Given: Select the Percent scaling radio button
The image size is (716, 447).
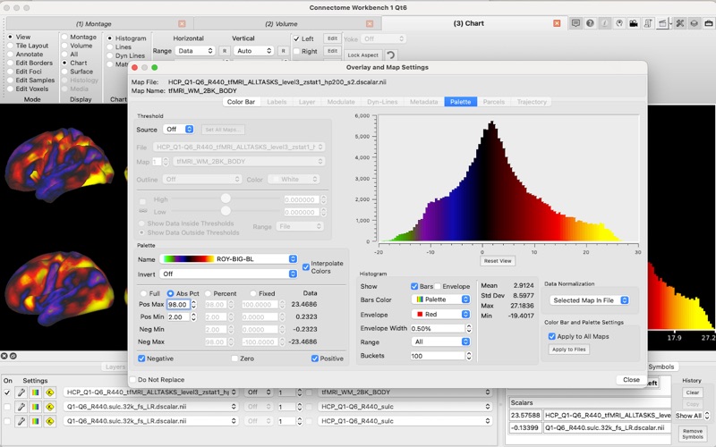Looking at the screenshot, I should click(x=209, y=293).
